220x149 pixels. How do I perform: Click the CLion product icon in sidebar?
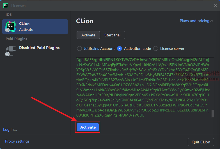[10, 26]
